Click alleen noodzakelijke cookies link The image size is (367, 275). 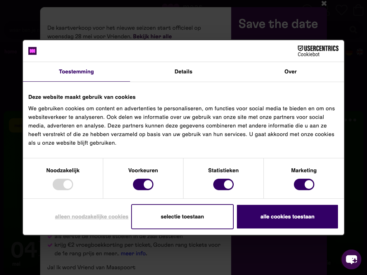tap(91, 217)
